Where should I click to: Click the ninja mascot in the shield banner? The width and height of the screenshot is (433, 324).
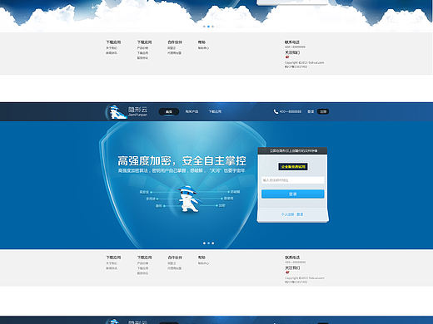(x=188, y=199)
